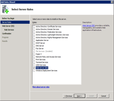Go back with the Previous button

pos(68,96)
